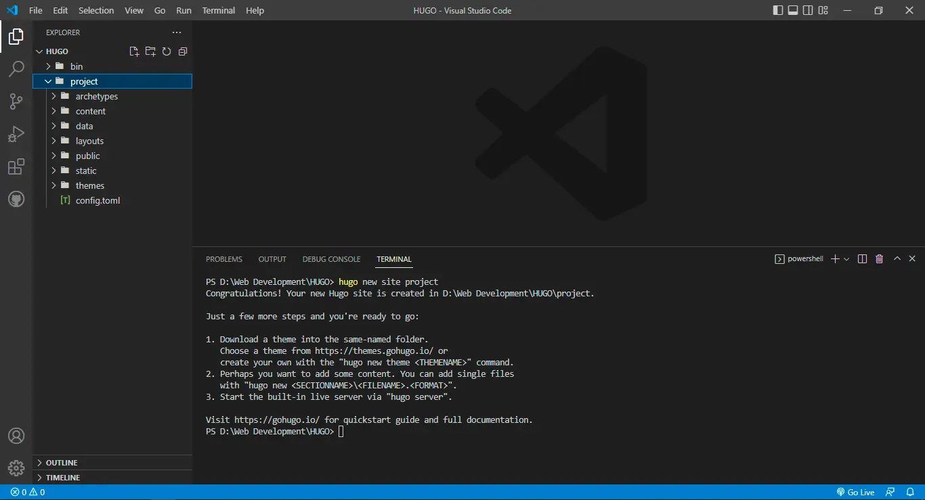925x500 pixels.
Task: Open the Terminal menu
Action: click(219, 10)
